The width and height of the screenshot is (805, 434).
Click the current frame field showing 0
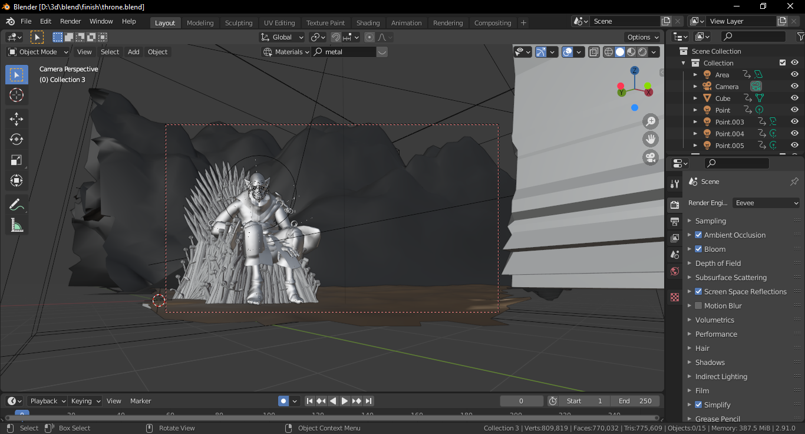tap(521, 400)
